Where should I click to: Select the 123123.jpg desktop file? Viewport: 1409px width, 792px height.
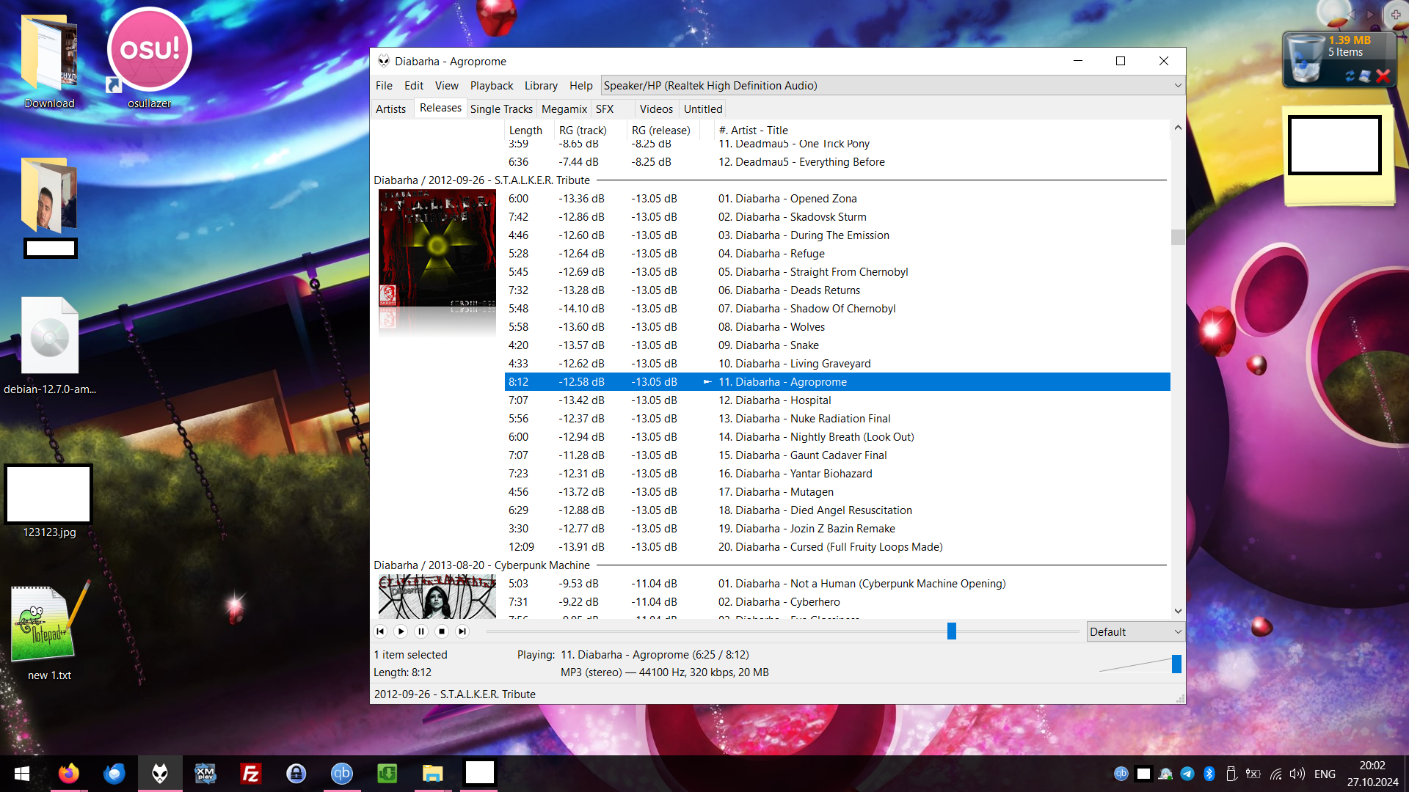[x=49, y=502]
